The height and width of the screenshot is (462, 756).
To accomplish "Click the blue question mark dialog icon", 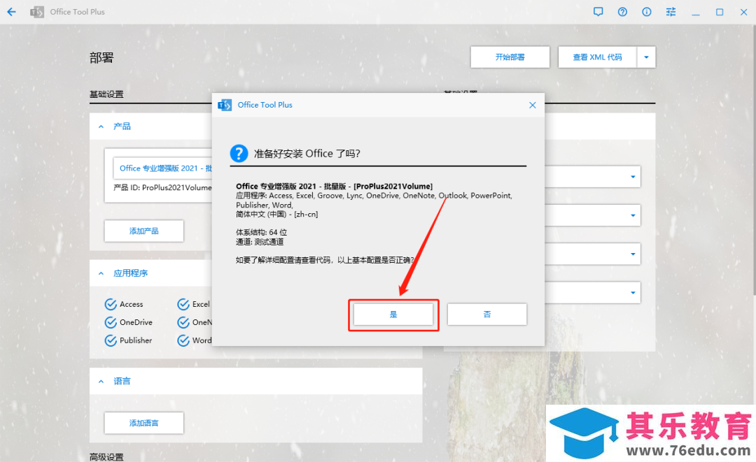I will (x=239, y=154).
